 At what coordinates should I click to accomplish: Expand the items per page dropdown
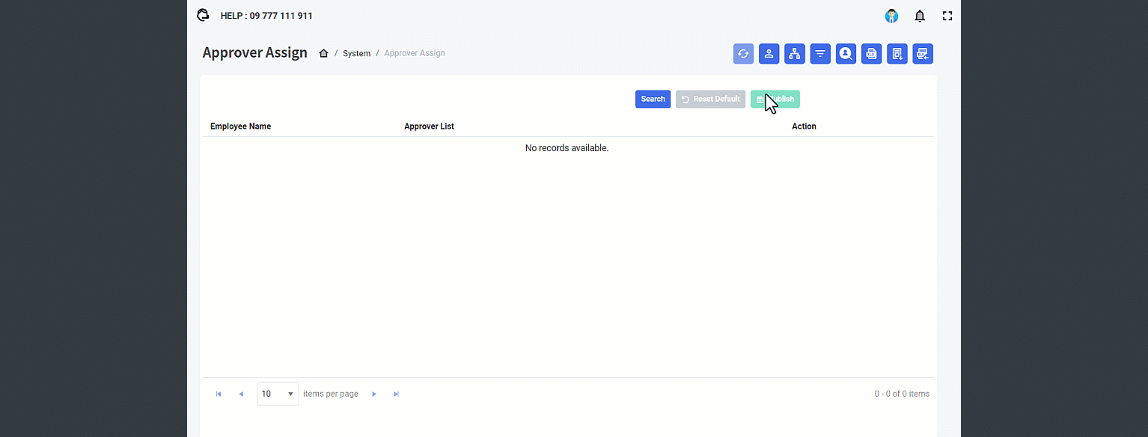(290, 394)
